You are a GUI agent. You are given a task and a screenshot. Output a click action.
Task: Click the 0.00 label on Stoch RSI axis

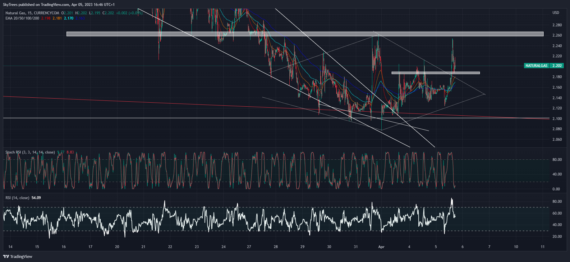point(556,189)
